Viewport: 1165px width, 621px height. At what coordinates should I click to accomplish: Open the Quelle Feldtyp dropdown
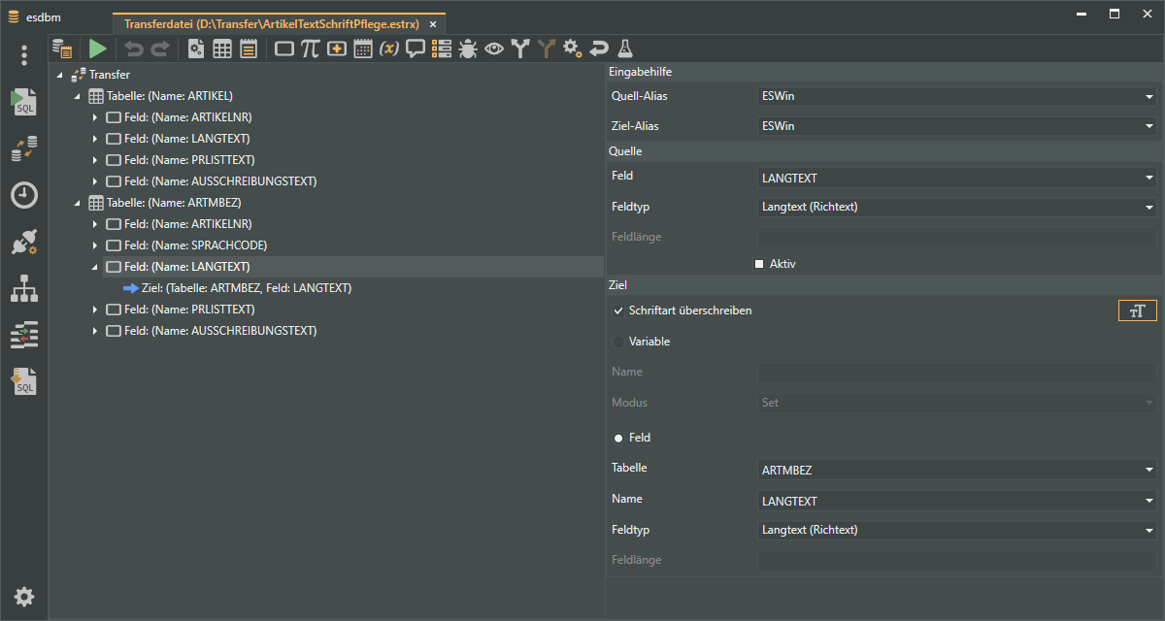(x=957, y=207)
